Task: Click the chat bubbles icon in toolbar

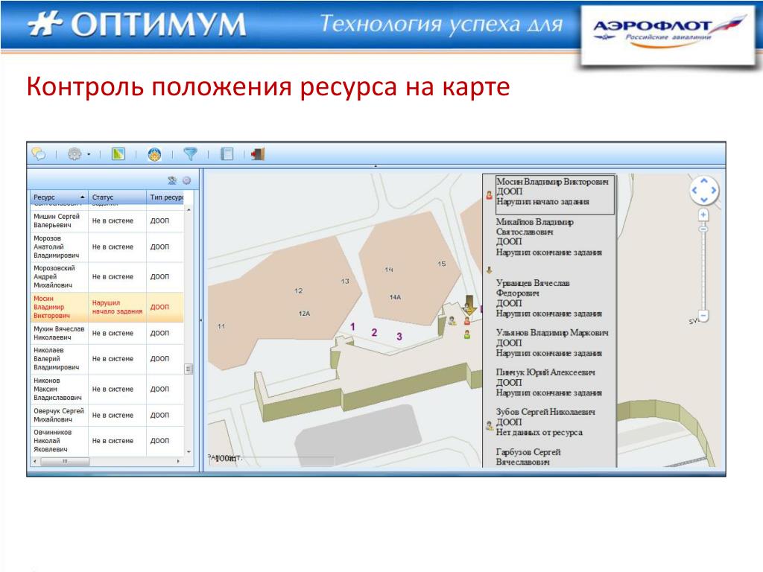Action: click(x=39, y=154)
